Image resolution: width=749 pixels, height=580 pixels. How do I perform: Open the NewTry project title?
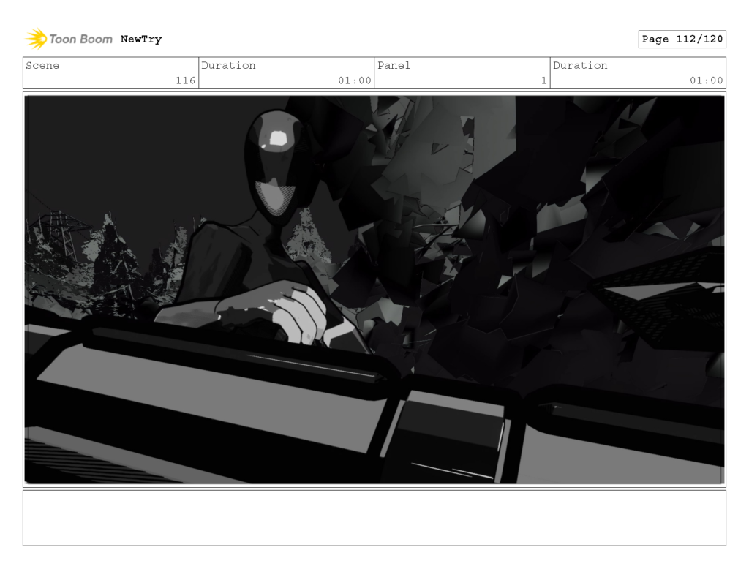[x=141, y=39]
